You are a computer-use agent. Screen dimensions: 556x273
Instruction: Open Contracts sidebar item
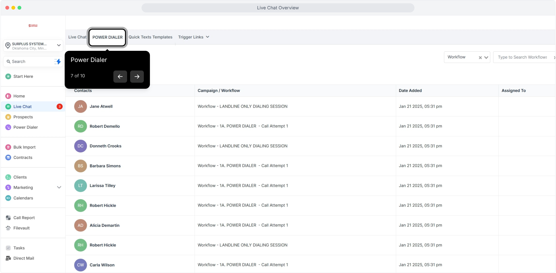click(23, 157)
